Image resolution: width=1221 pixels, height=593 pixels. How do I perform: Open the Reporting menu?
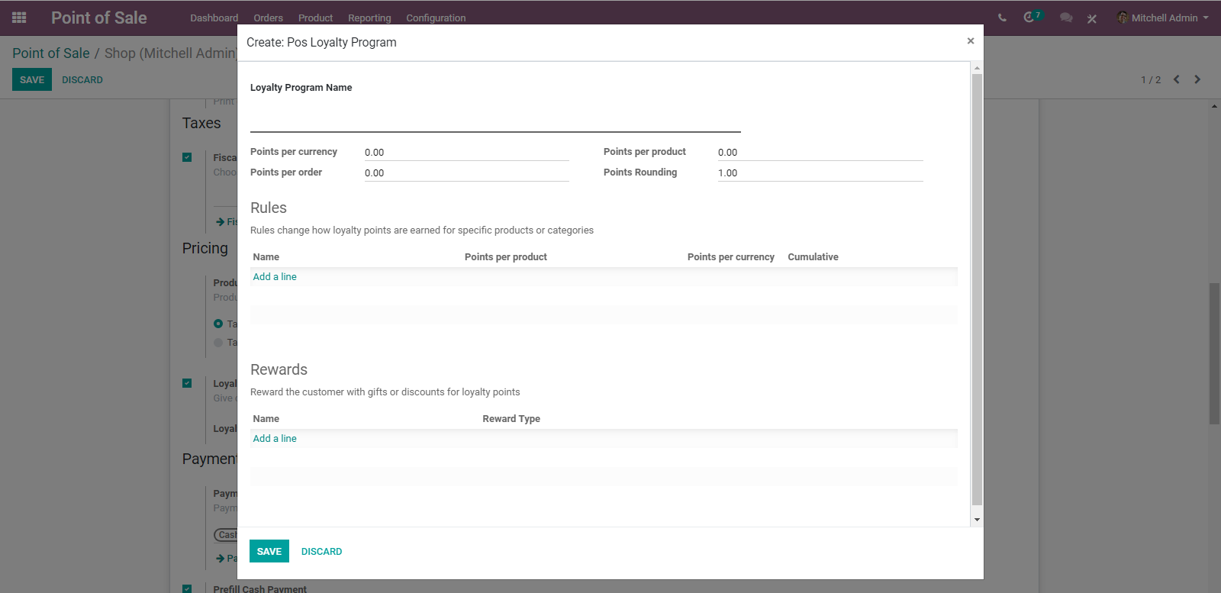[369, 18]
